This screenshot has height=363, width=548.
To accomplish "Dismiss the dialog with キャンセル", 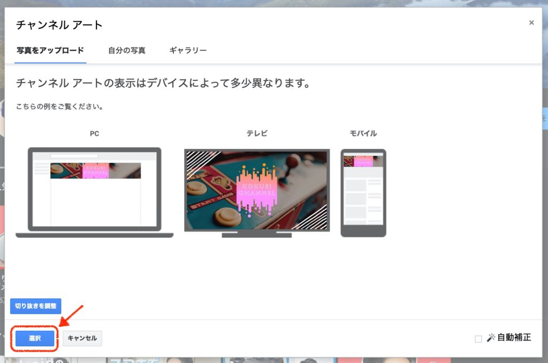I will pos(82,338).
